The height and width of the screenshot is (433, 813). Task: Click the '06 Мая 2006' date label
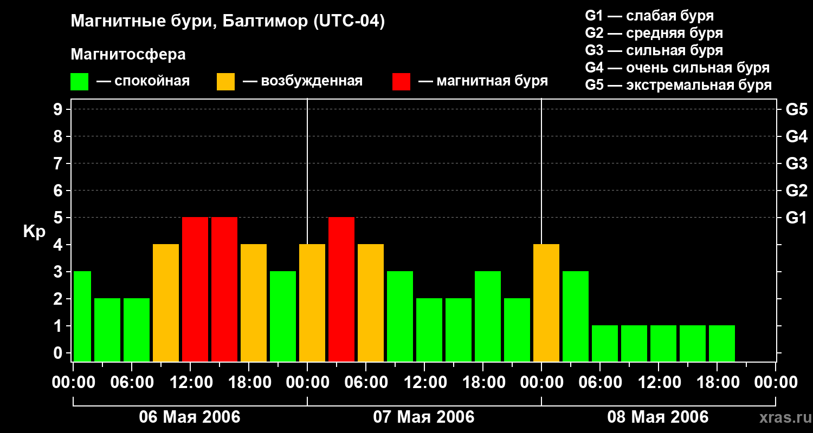(190, 417)
